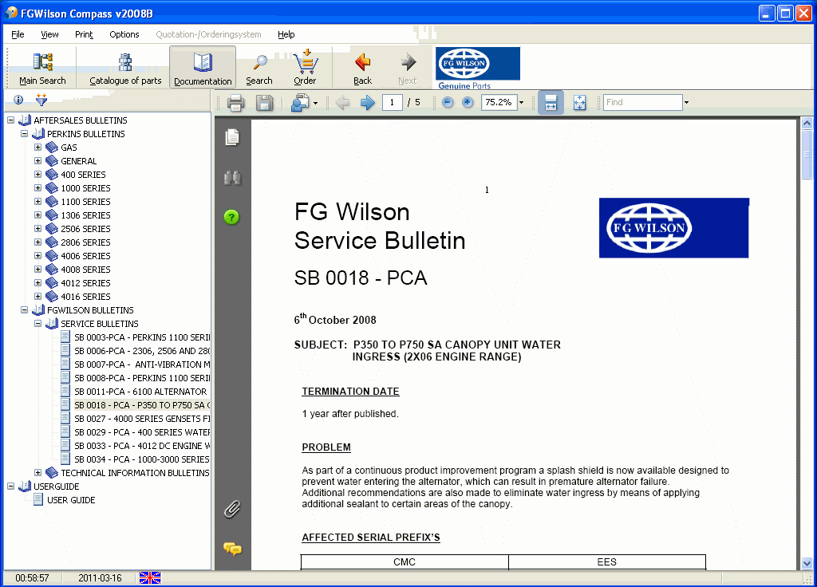Collapse the AFTERSALES BULLETINS node
Screen dimensions: 817x587
tap(10, 120)
